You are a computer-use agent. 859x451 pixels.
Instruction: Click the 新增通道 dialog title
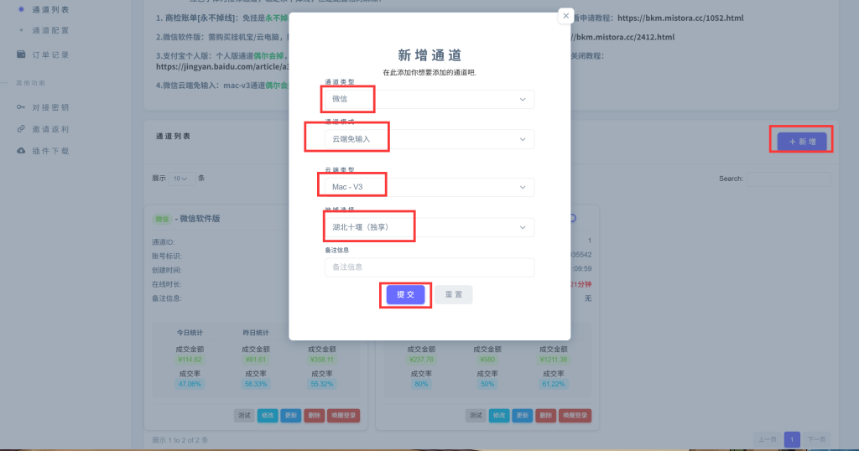pos(429,55)
